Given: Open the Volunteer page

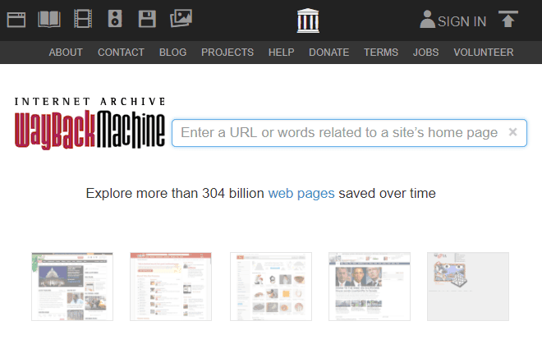Looking at the screenshot, I should (x=483, y=53).
